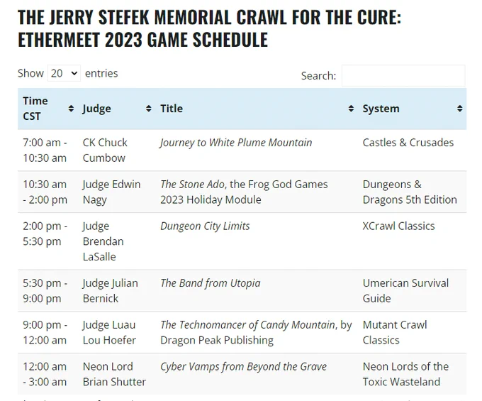Select The Stone Ado title text
The width and height of the screenshot is (482, 401).
[x=194, y=185]
